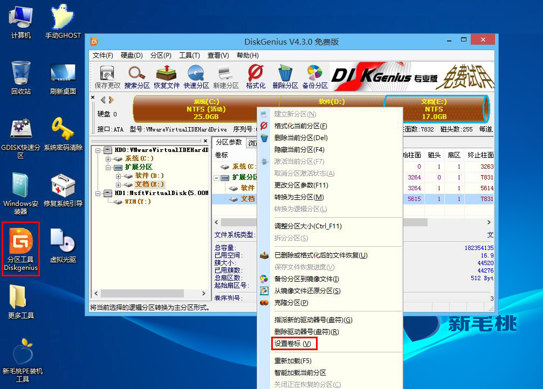Choose 调整分区大小(Ctrl_F11) menu entry

pos(329,226)
